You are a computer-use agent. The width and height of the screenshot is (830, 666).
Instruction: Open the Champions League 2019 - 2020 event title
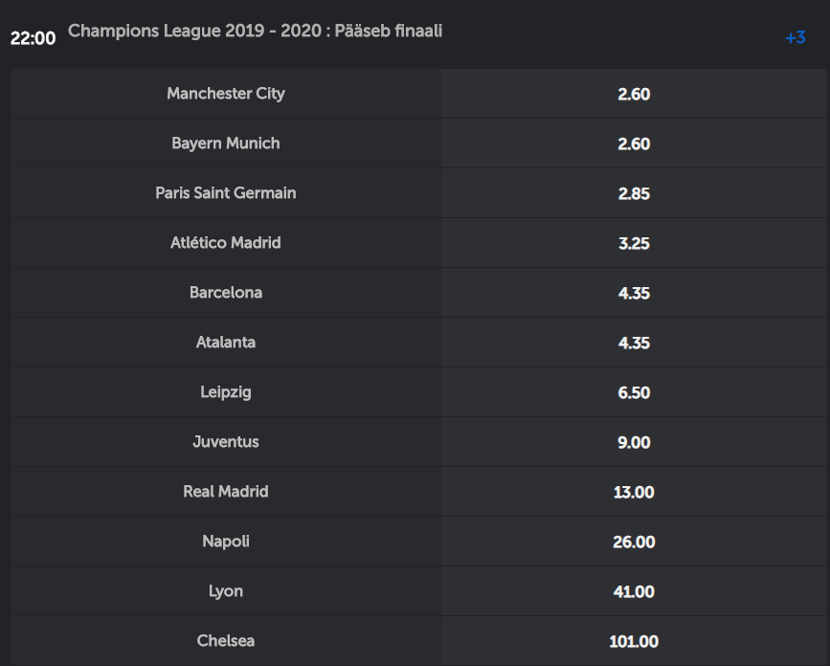point(256,31)
